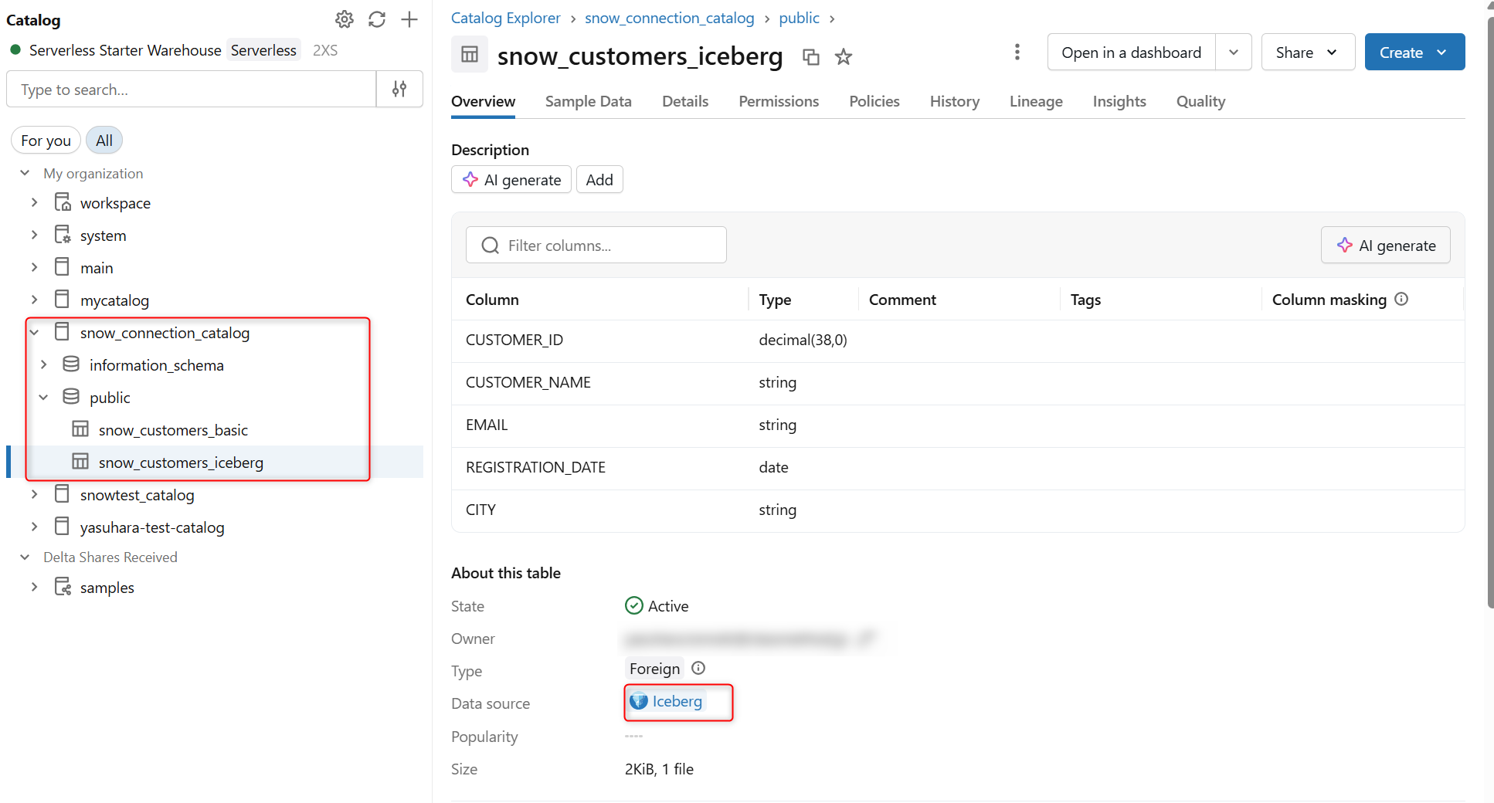Click Add description button
This screenshot has height=803, width=1494.
(x=599, y=180)
